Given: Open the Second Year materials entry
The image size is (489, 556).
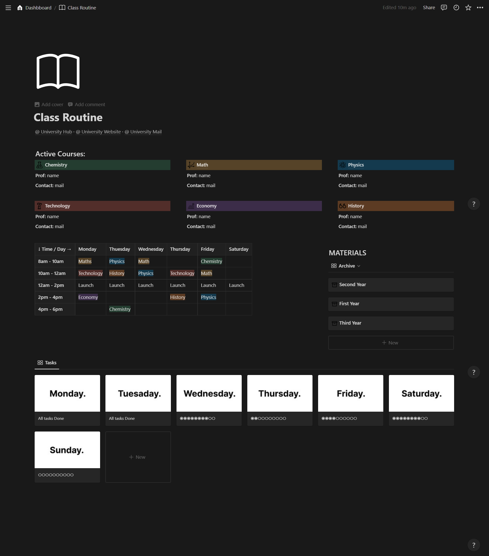Looking at the screenshot, I should [x=391, y=285].
